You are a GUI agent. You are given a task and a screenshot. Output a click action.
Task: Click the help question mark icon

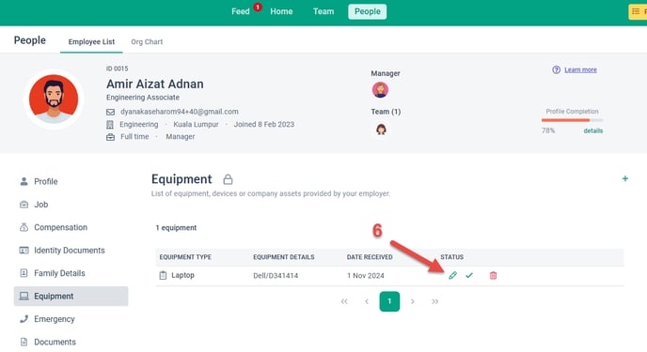coord(556,69)
